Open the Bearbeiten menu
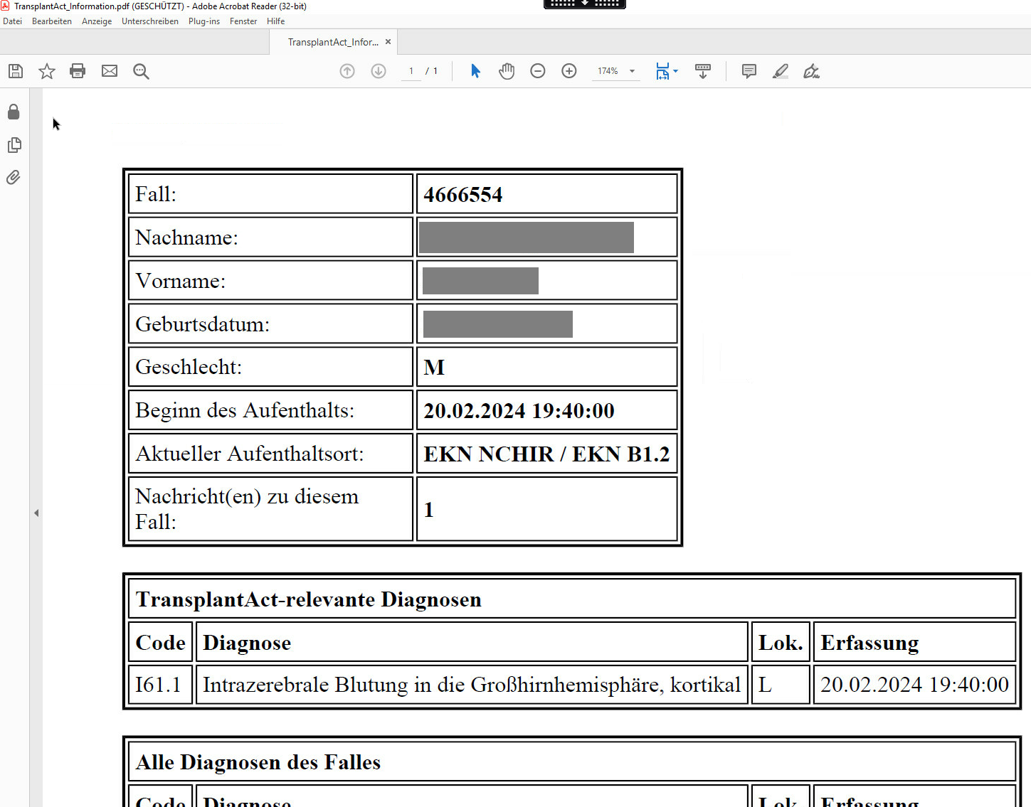1031x807 pixels. pyautogui.click(x=52, y=21)
